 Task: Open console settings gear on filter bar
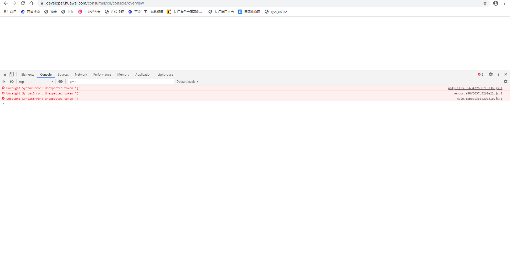tap(506, 82)
